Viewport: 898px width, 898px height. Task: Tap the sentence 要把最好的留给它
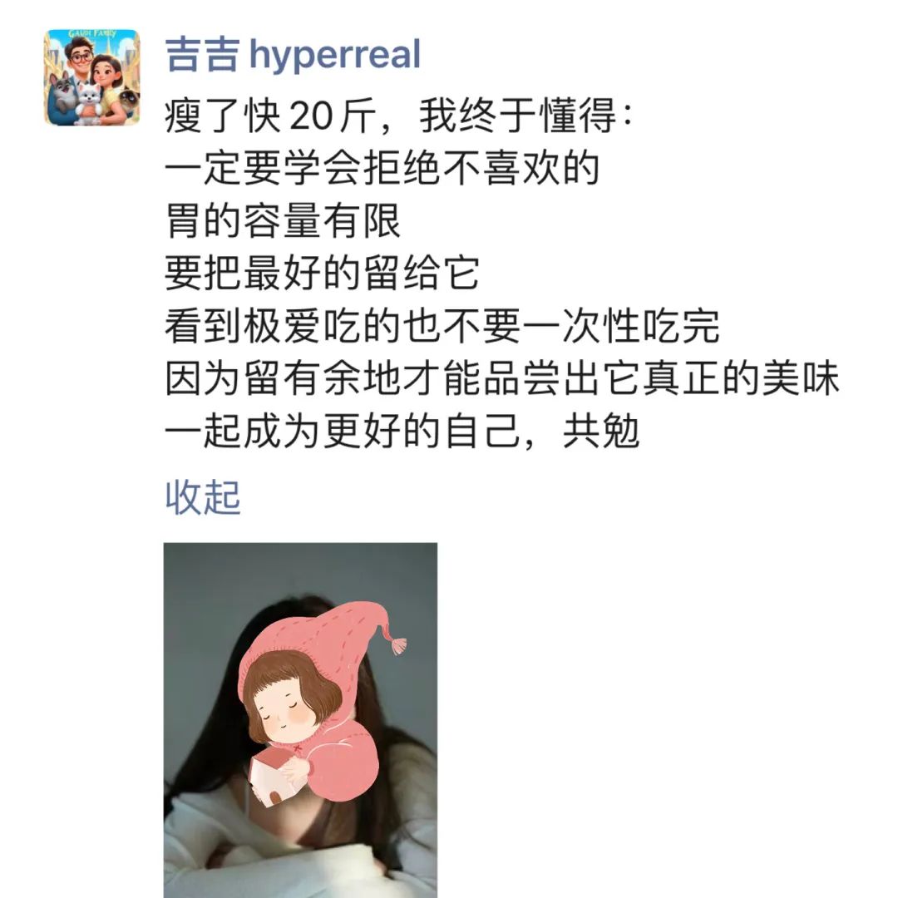pos(323,274)
